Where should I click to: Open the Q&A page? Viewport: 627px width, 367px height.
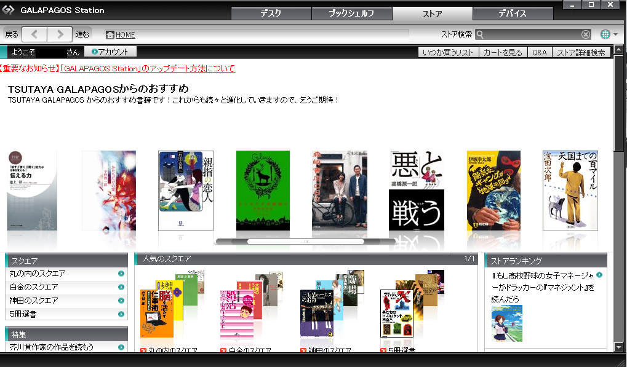(x=540, y=52)
